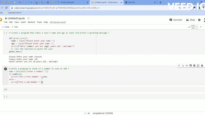Click output text 'Please Enter your name :Suresh'
The width and height of the screenshot is (205, 115).
[x=25, y=57]
